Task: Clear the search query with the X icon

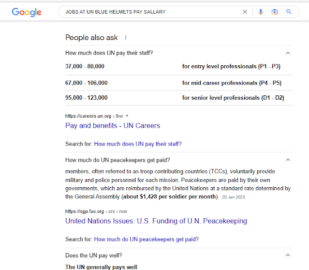Action: tap(245, 12)
